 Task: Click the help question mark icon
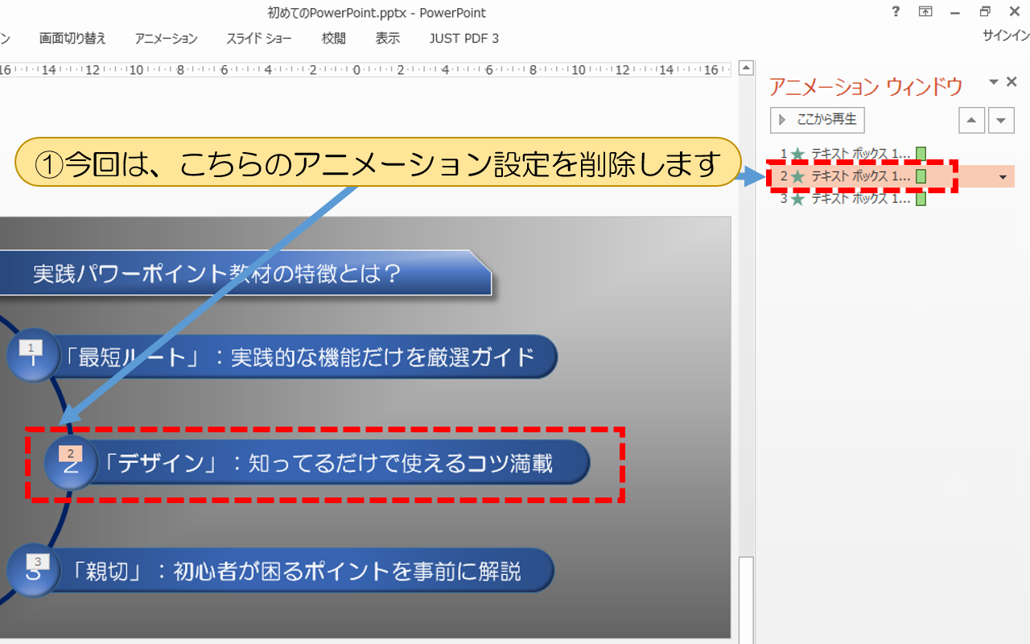click(x=896, y=12)
